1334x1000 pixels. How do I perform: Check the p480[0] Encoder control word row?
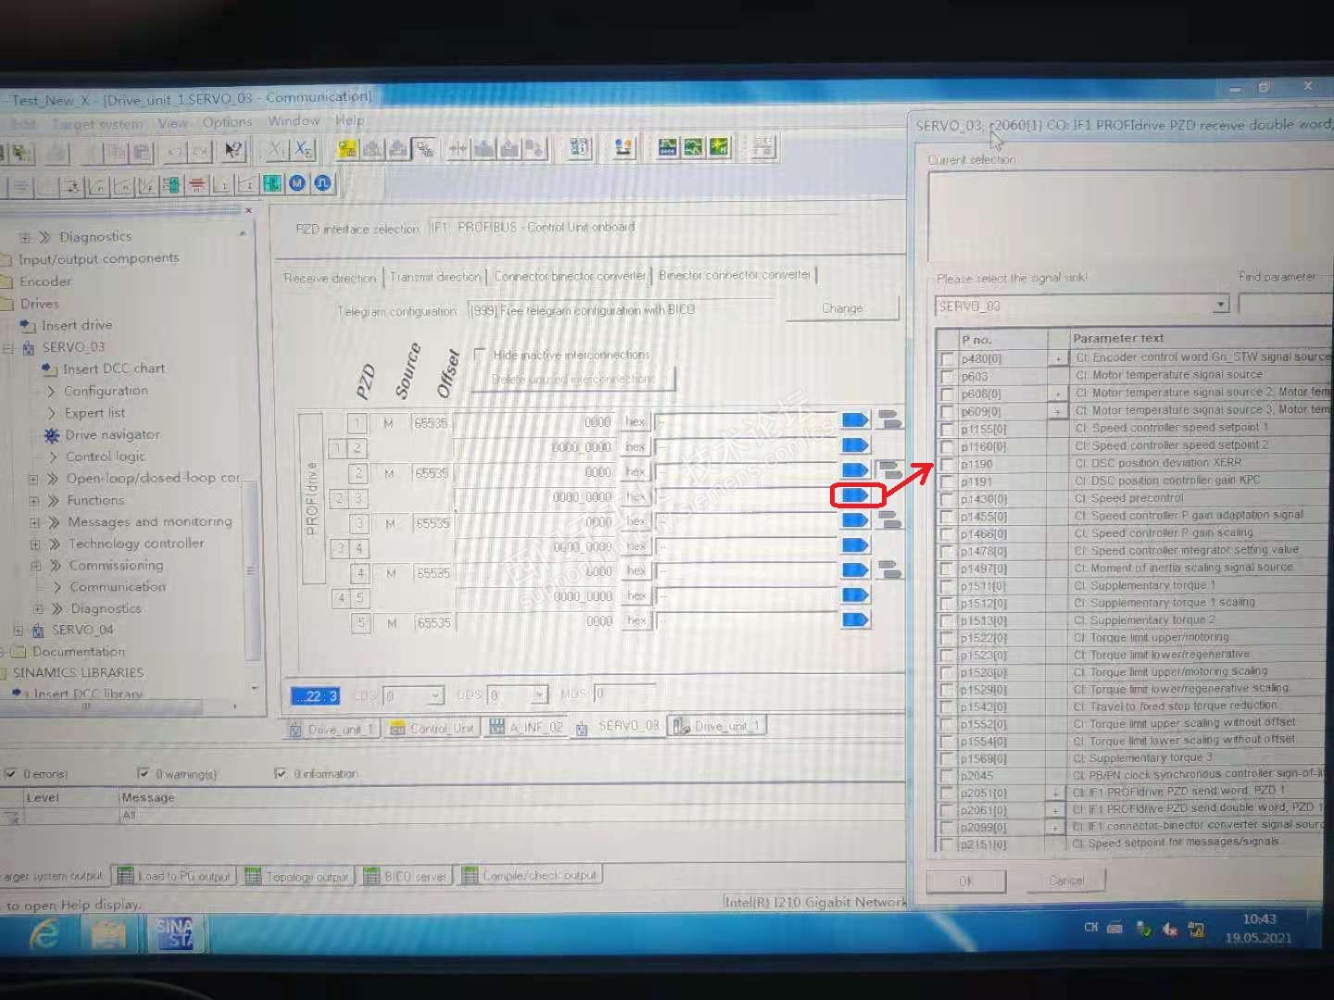coord(947,358)
